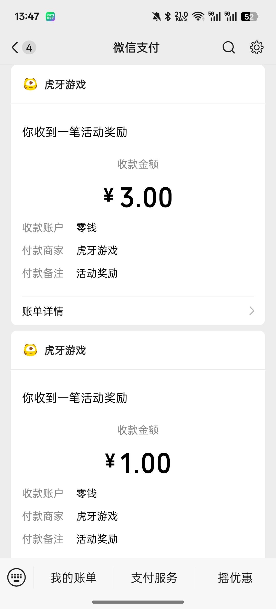
Task: Tap the back arrow icon
Action: (x=15, y=47)
